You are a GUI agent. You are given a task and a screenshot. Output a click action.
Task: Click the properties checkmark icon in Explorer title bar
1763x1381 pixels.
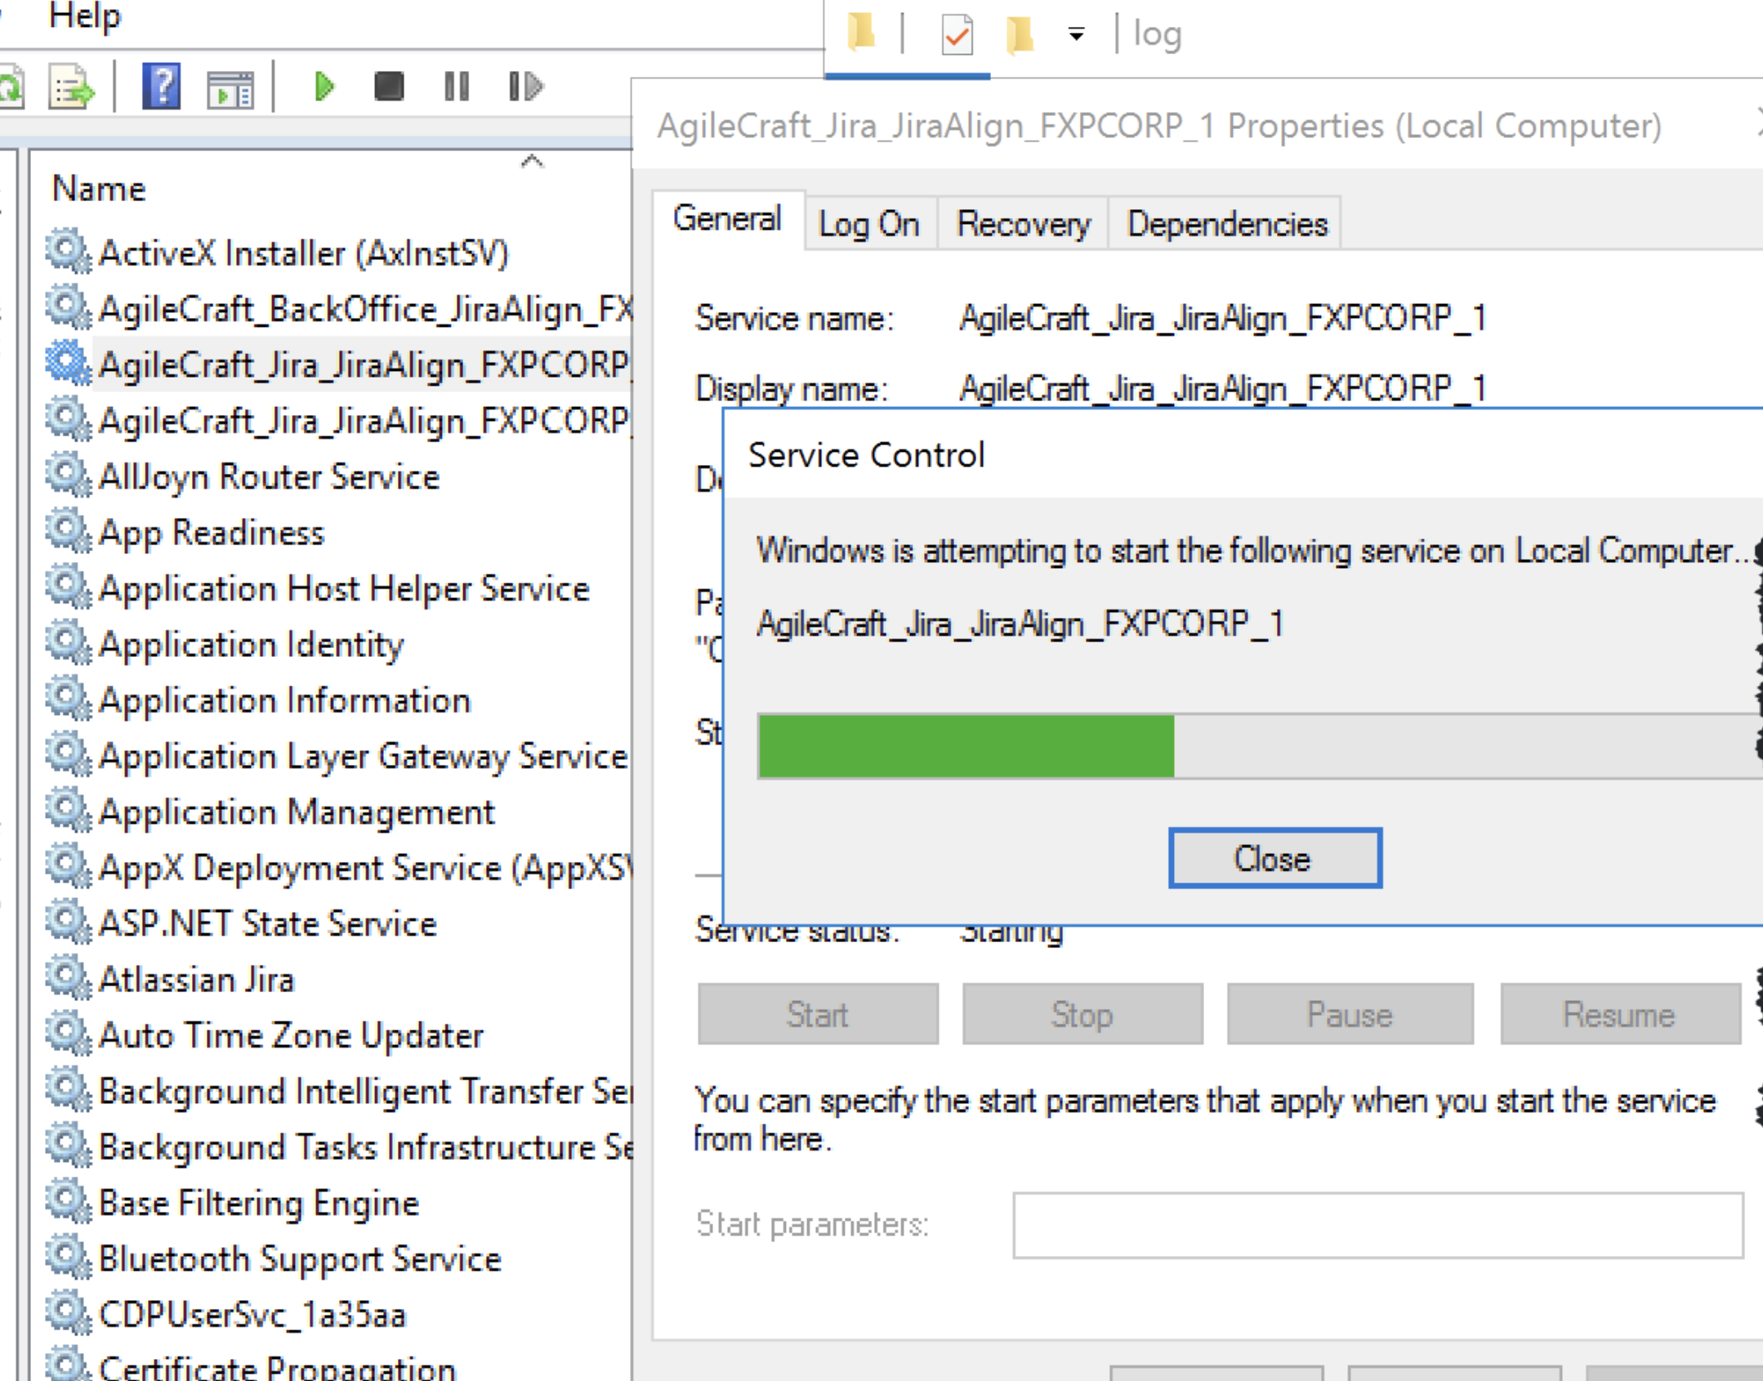tap(957, 34)
